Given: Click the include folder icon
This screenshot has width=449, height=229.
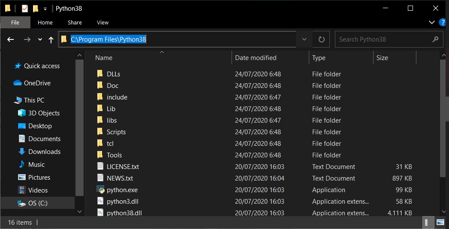Looking at the screenshot, I should click(100, 97).
